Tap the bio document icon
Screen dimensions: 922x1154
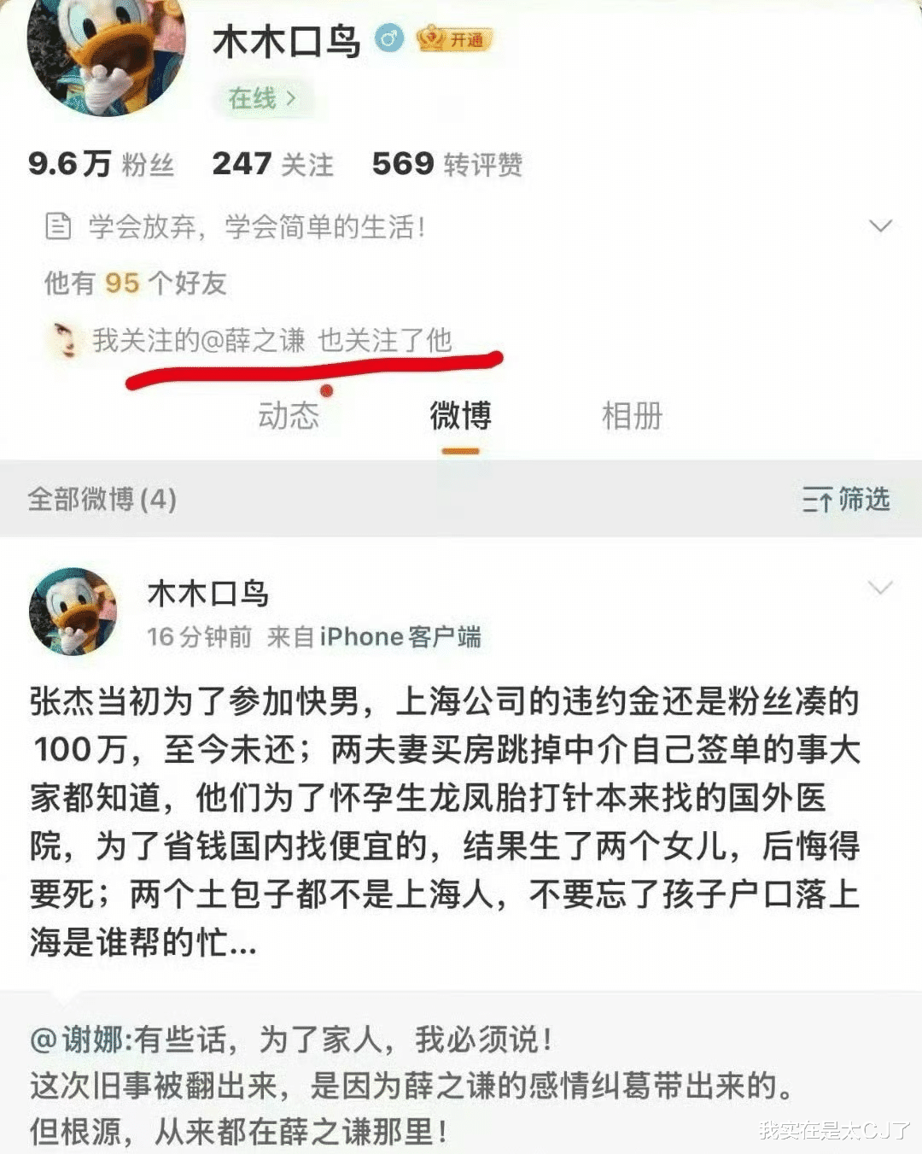click(x=57, y=226)
